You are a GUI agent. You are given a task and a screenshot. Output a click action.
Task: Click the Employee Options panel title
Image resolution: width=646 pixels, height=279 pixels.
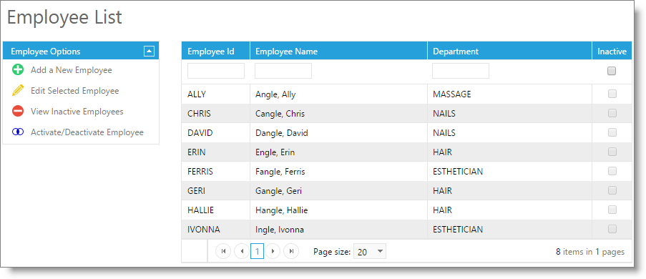pos(45,52)
